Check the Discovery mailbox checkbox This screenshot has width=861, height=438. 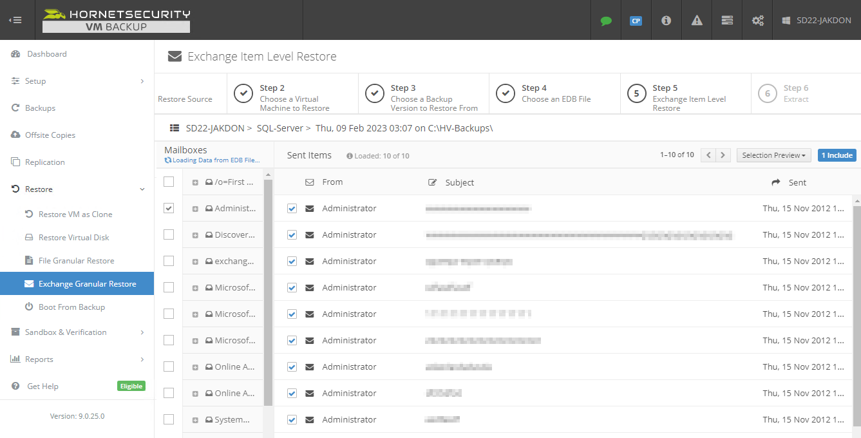point(169,234)
